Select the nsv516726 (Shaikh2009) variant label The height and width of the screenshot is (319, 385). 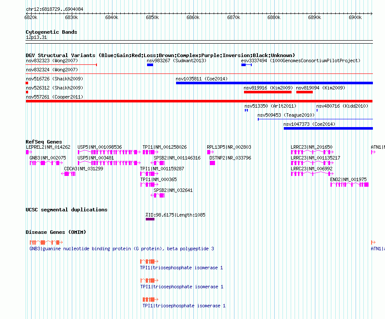[55, 79]
